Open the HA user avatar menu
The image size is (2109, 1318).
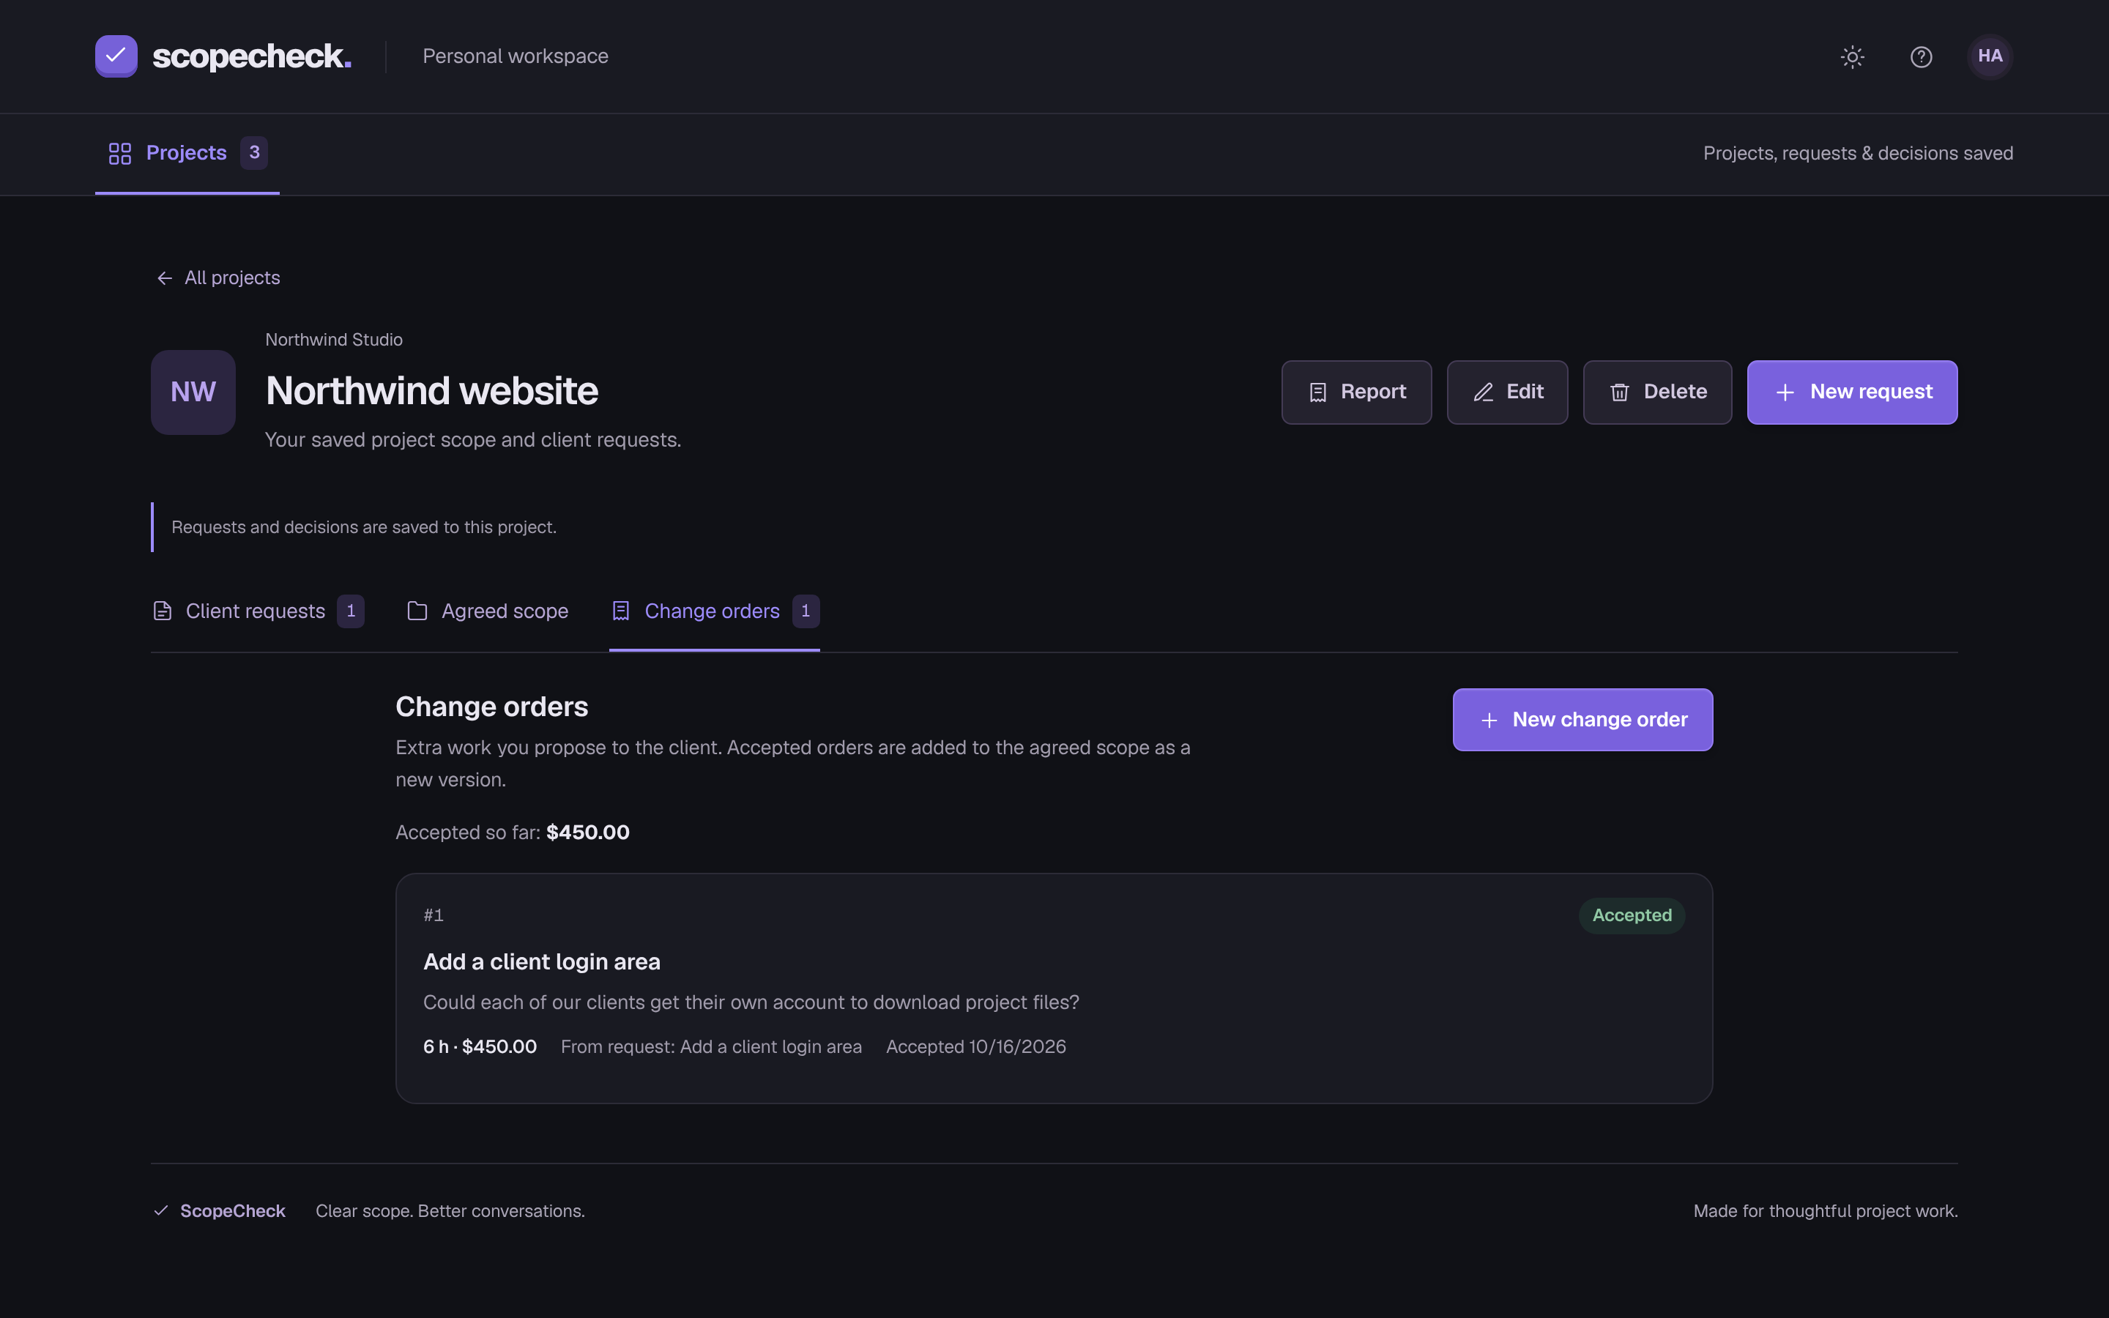coord(1990,56)
